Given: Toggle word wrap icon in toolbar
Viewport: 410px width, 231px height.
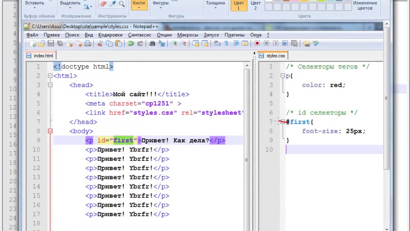Looking at the screenshot, I should click(217, 44).
